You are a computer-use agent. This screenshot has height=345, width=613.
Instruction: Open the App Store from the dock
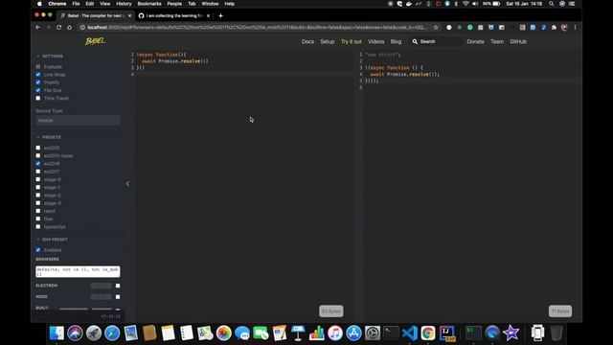(x=353, y=333)
